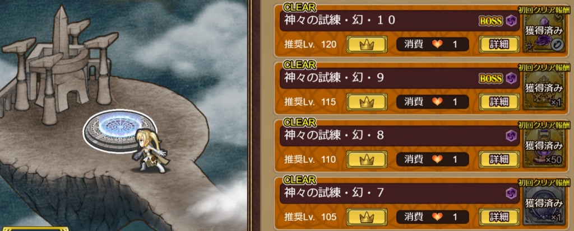This screenshot has width=574, height=231.
Task: Click the purple element icon on 神々の試練・幻・8
Action: pyautogui.click(x=511, y=135)
